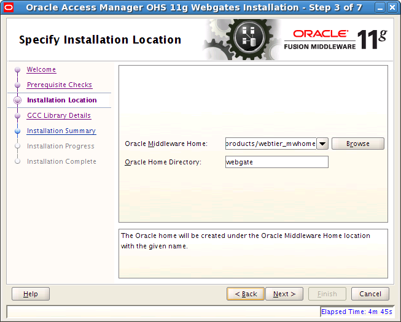Click the 'Oracle Middleware Home:' label

166,144
